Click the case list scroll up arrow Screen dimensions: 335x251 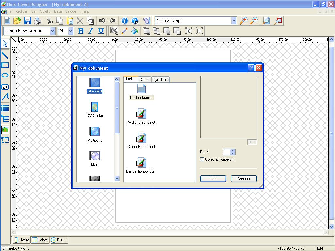point(117,79)
